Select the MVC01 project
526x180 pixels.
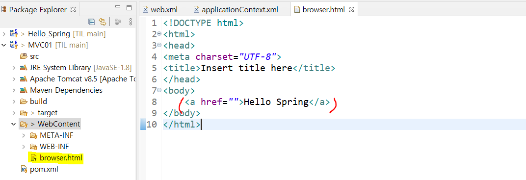point(40,45)
